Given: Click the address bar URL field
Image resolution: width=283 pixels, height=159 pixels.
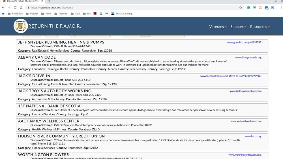Looking at the screenshot, I should click(134, 8).
